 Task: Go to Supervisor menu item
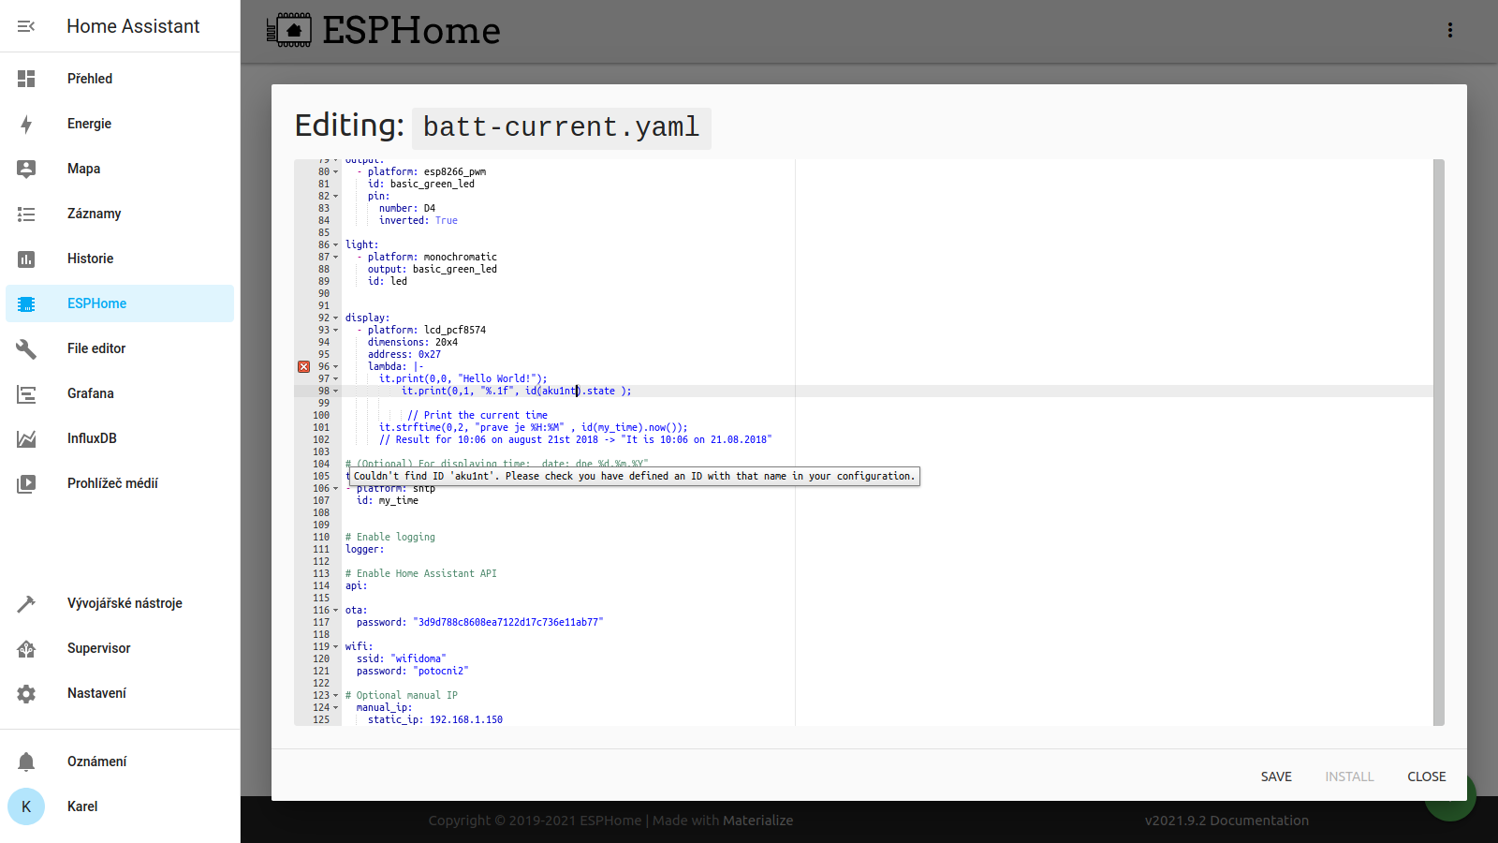120,648
